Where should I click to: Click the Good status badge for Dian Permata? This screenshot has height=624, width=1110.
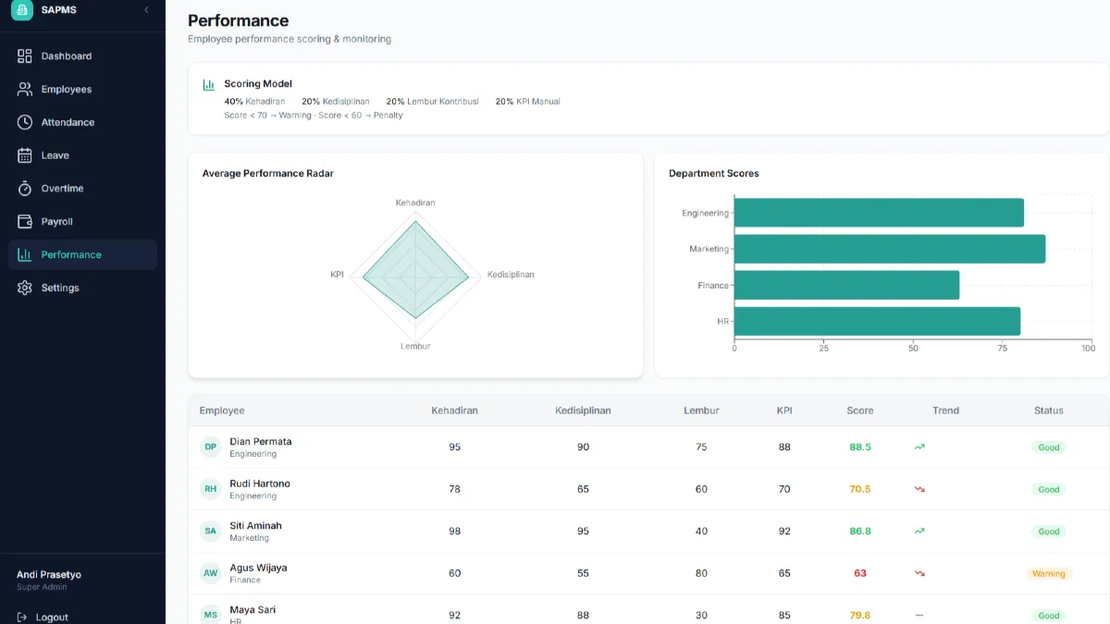point(1049,447)
